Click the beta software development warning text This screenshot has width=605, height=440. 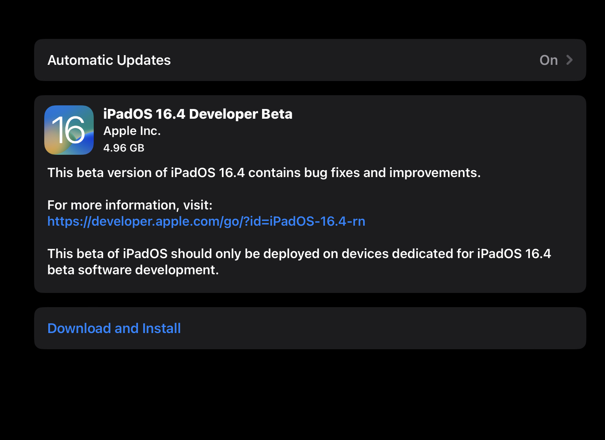(299, 262)
